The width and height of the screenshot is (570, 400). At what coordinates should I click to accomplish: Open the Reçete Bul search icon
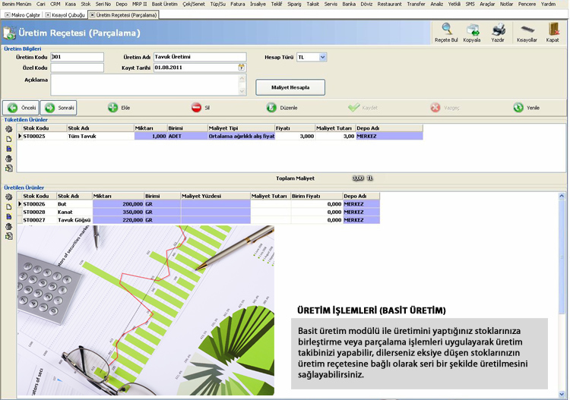coord(446,32)
